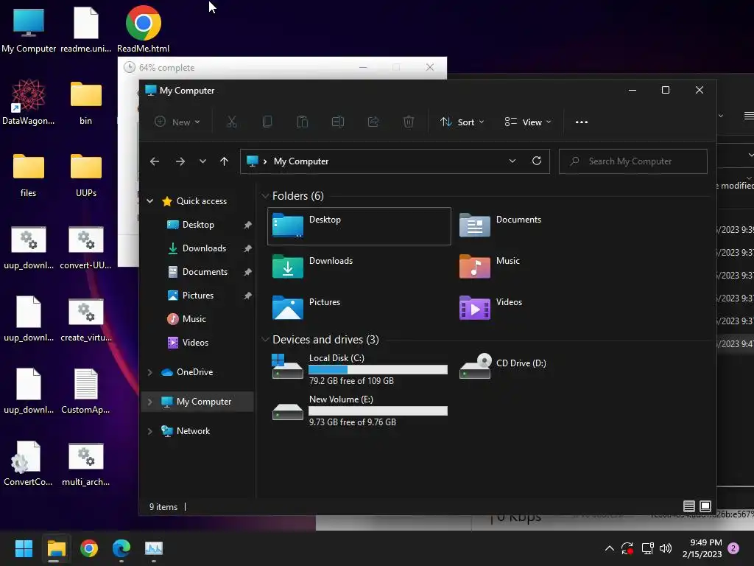This screenshot has width=754, height=566.
Task: Click the Share icon in toolbar
Action: pyautogui.click(x=373, y=122)
